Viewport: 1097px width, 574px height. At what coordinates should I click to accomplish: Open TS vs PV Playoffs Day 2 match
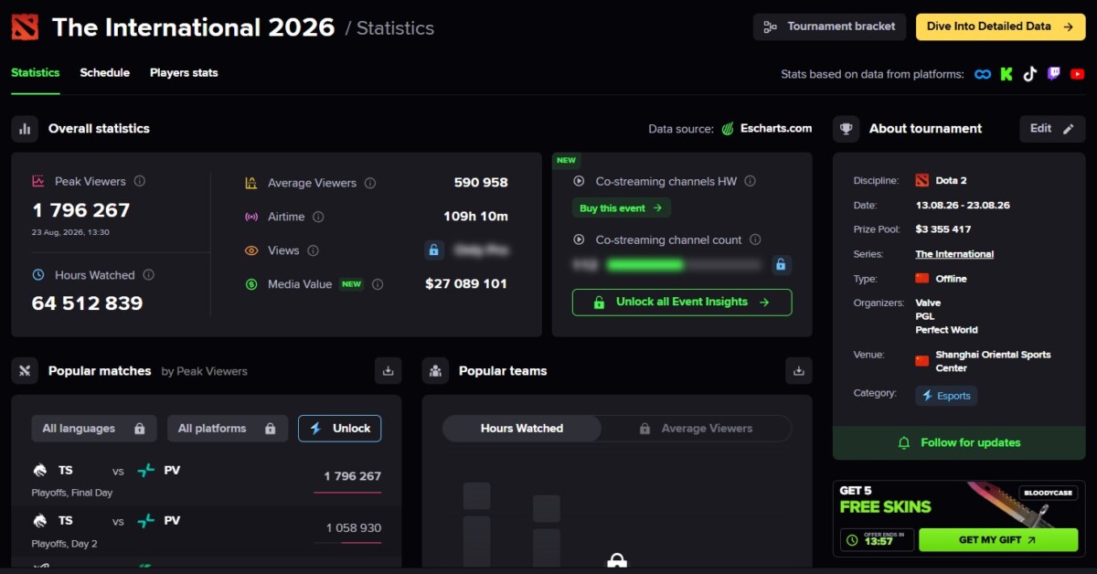point(206,530)
